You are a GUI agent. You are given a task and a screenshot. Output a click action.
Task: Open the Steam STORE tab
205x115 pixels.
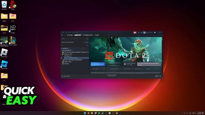70,35
